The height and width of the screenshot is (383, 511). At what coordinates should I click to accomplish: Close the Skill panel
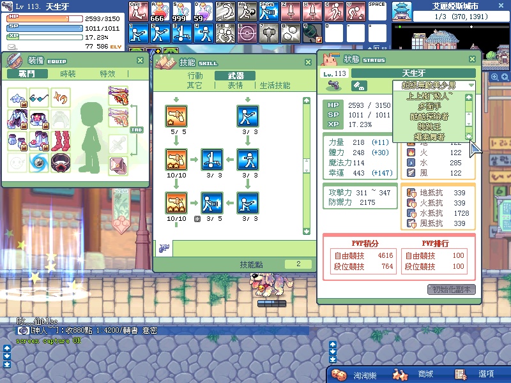308,62
